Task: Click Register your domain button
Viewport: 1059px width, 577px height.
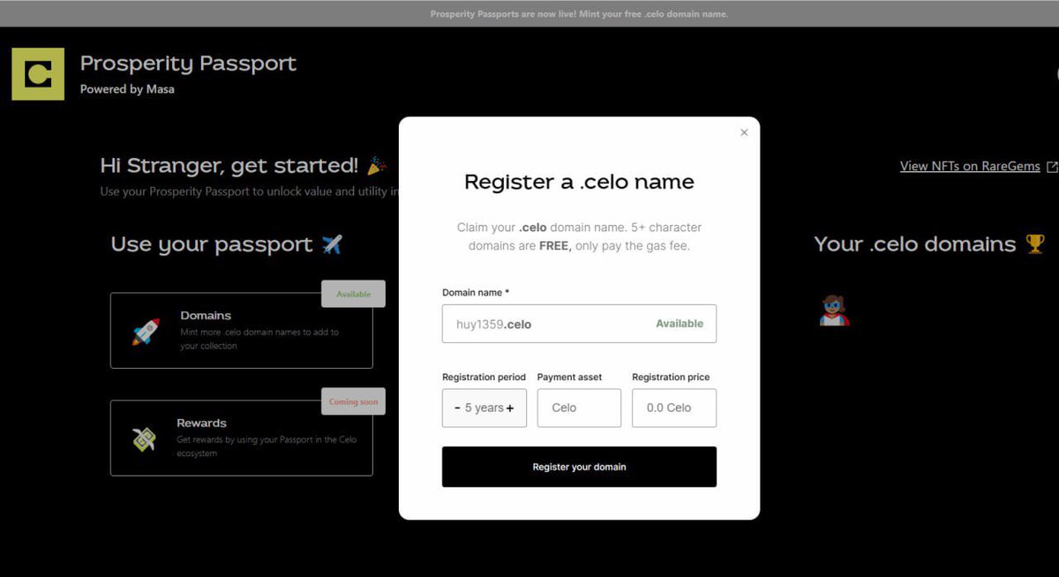Action: coord(579,467)
